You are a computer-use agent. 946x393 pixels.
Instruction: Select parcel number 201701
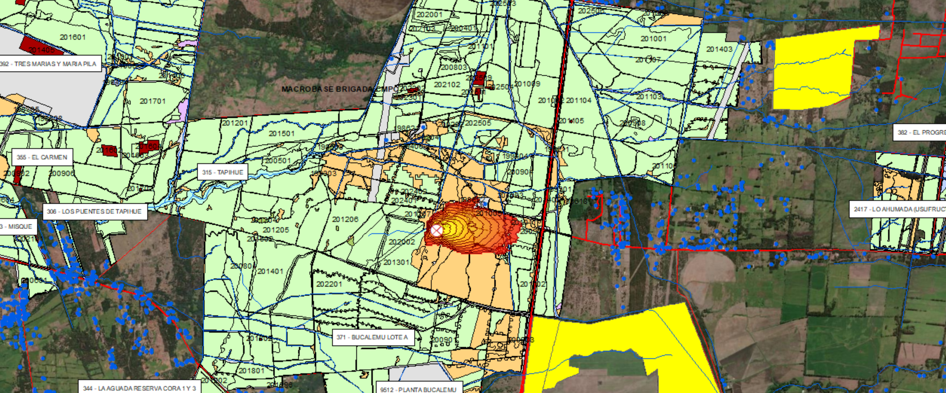[152, 101]
